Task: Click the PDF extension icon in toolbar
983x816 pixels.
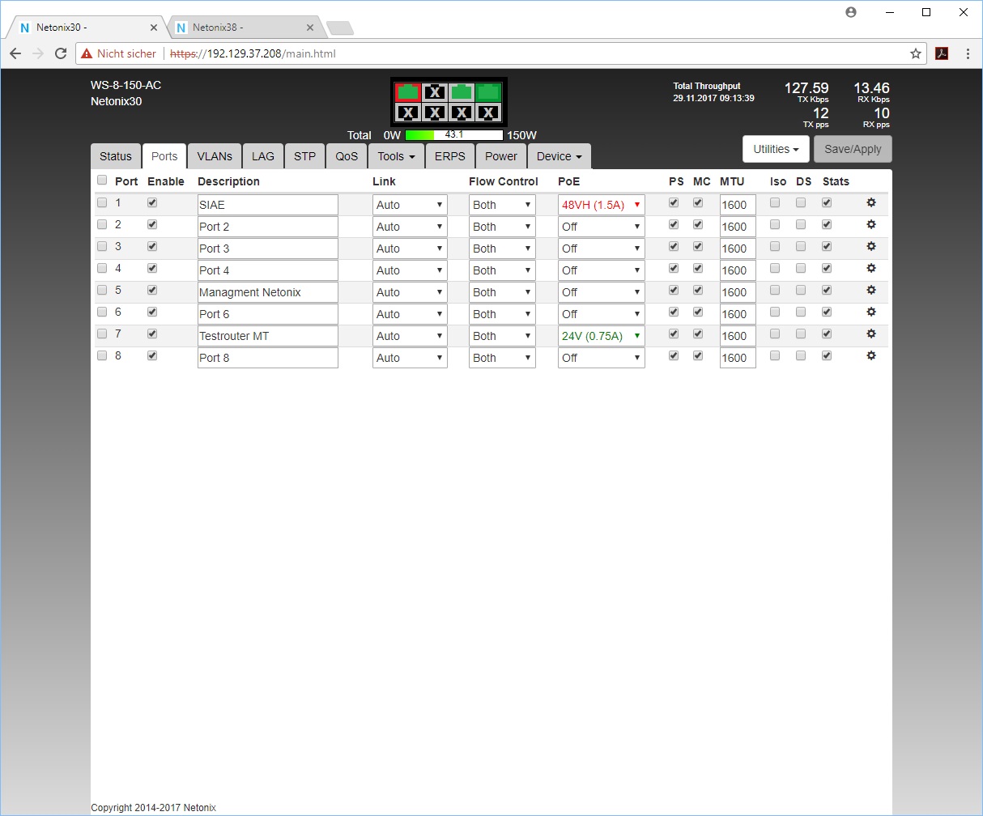Action: click(942, 54)
